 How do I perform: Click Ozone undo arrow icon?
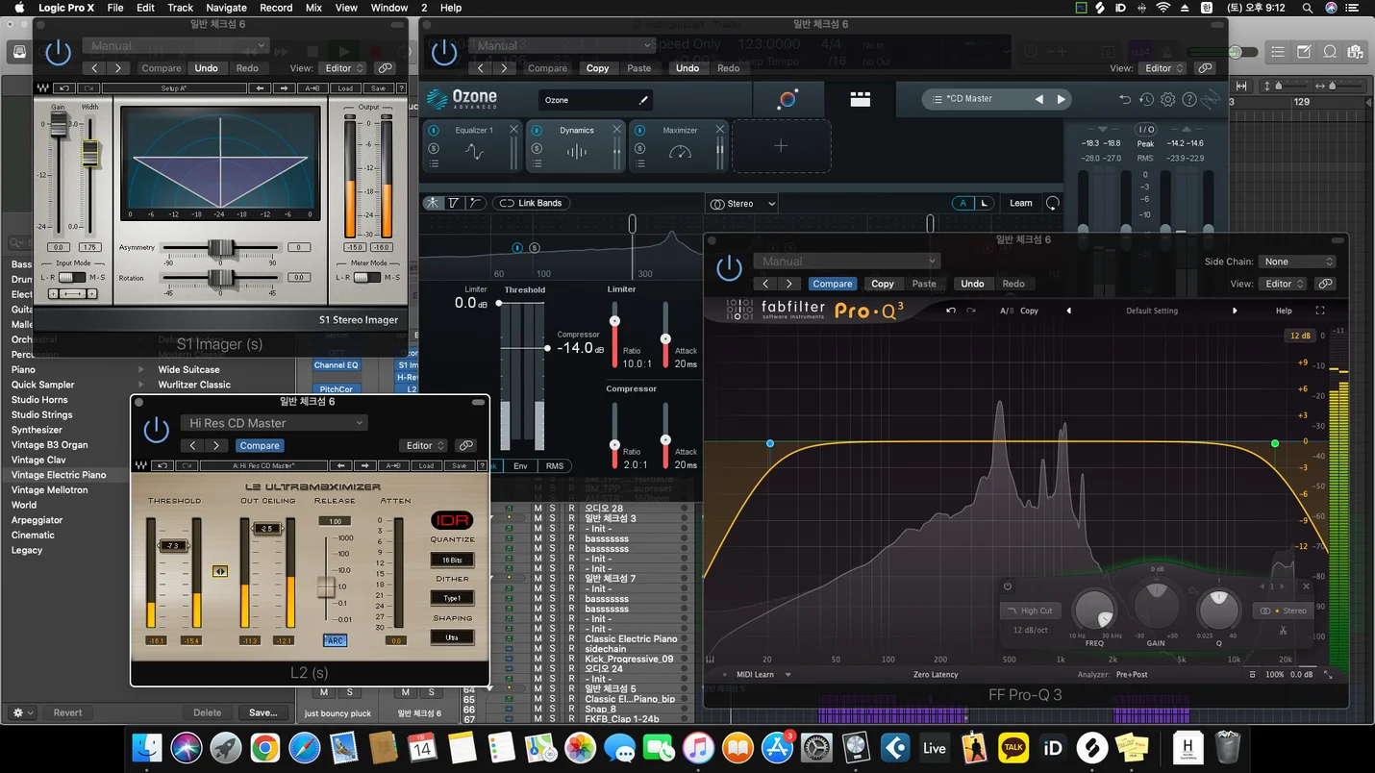click(1125, 99)
